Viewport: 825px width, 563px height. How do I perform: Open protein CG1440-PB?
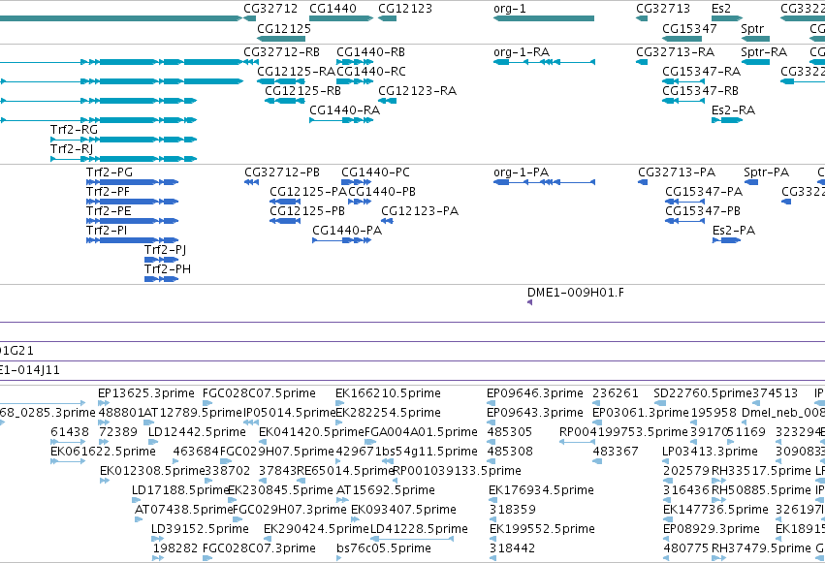click(382, 192)
